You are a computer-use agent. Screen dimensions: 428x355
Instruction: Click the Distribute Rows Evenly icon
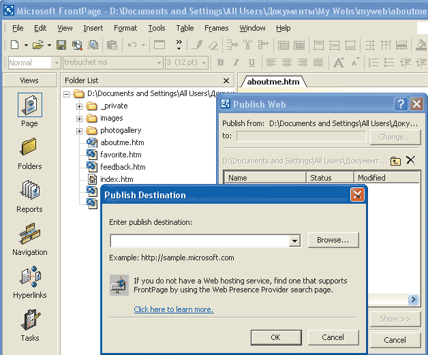point(370,45)
